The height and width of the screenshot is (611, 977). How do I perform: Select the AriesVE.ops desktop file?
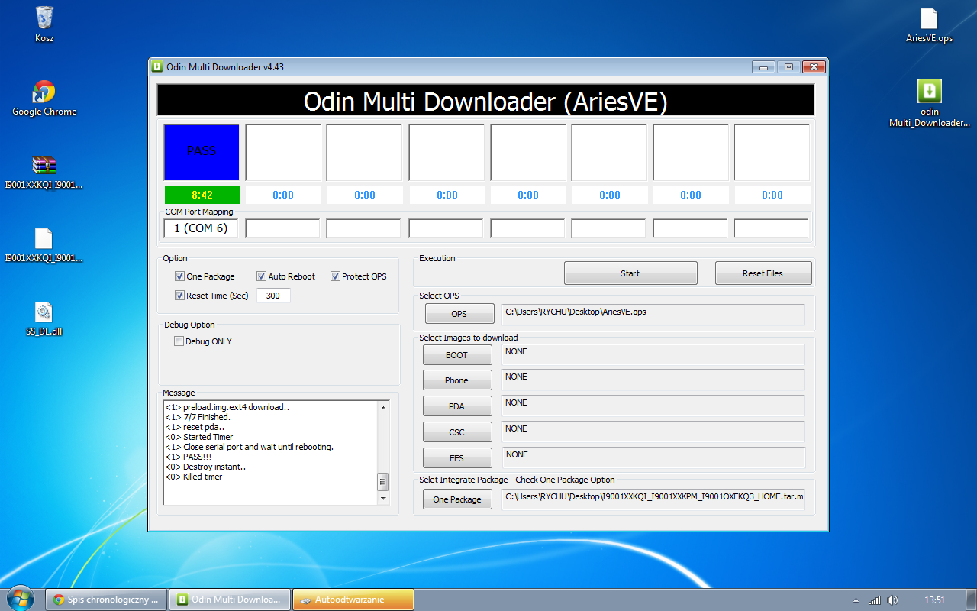tap(929, 25)
